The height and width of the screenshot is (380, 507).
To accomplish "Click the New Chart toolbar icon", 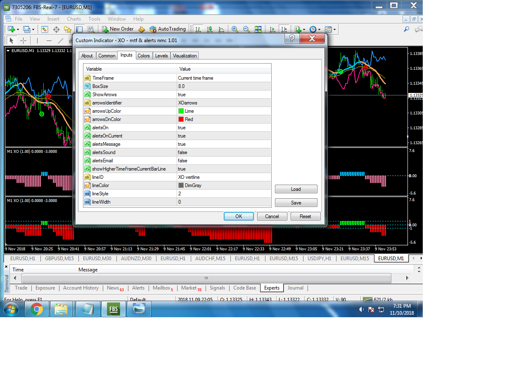I will coord(11,29).
